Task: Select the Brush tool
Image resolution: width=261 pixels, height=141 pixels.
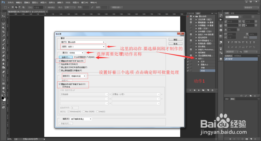Action: click(3, 44)
